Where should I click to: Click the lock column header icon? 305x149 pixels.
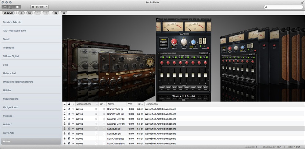click(65, 104)
